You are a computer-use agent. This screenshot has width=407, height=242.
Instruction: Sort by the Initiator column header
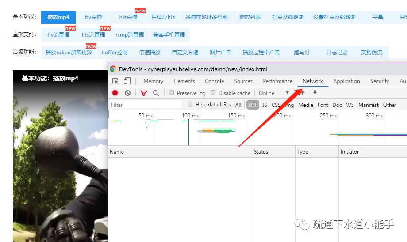[373, 152]
